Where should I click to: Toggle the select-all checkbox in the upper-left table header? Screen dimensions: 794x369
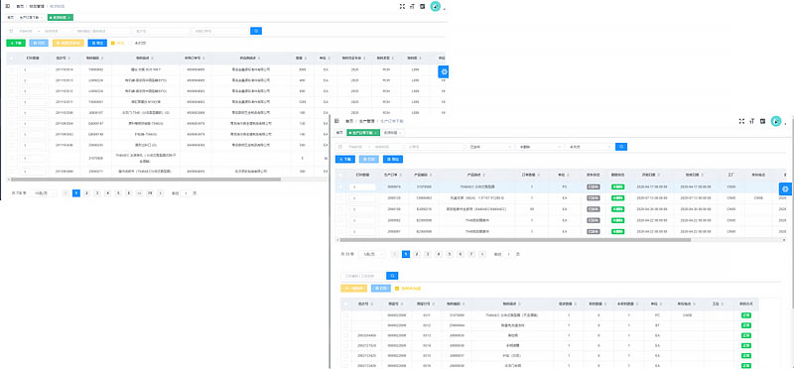point(12,59)
